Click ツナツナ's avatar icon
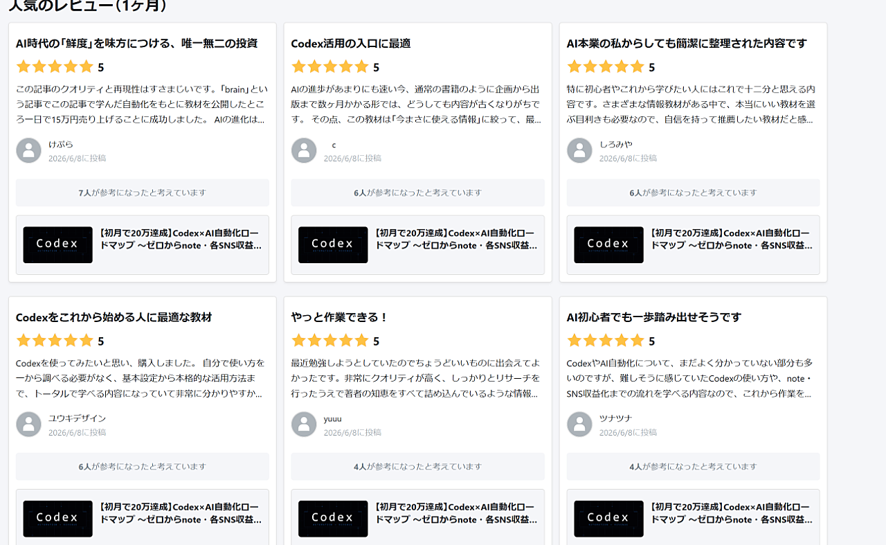Screen dimensions: 886x545 click(x=579, y=425)
